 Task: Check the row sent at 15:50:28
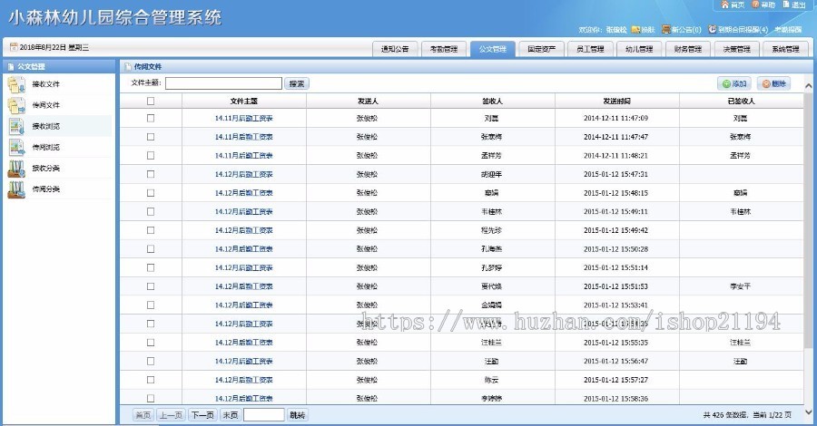coord(151,249)
